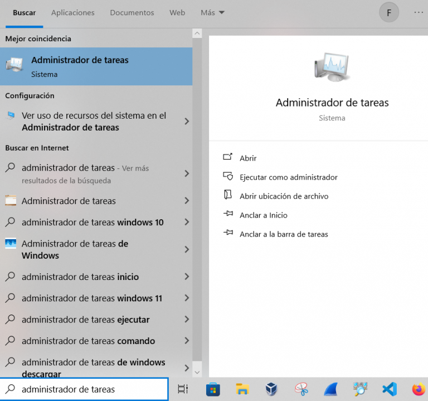428x401 pixels.
Task: Open Snipping Tool from the taskbar
Action: 301,389
